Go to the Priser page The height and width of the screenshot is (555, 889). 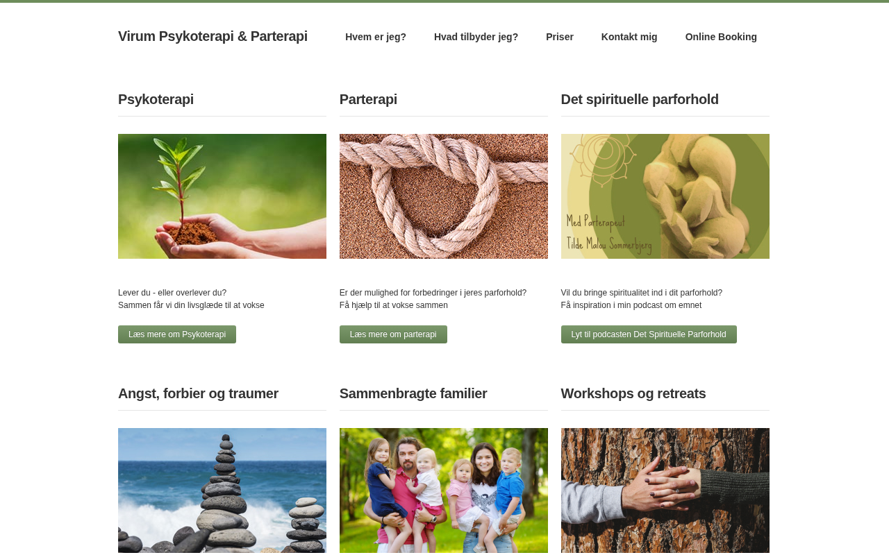(560, 37)
